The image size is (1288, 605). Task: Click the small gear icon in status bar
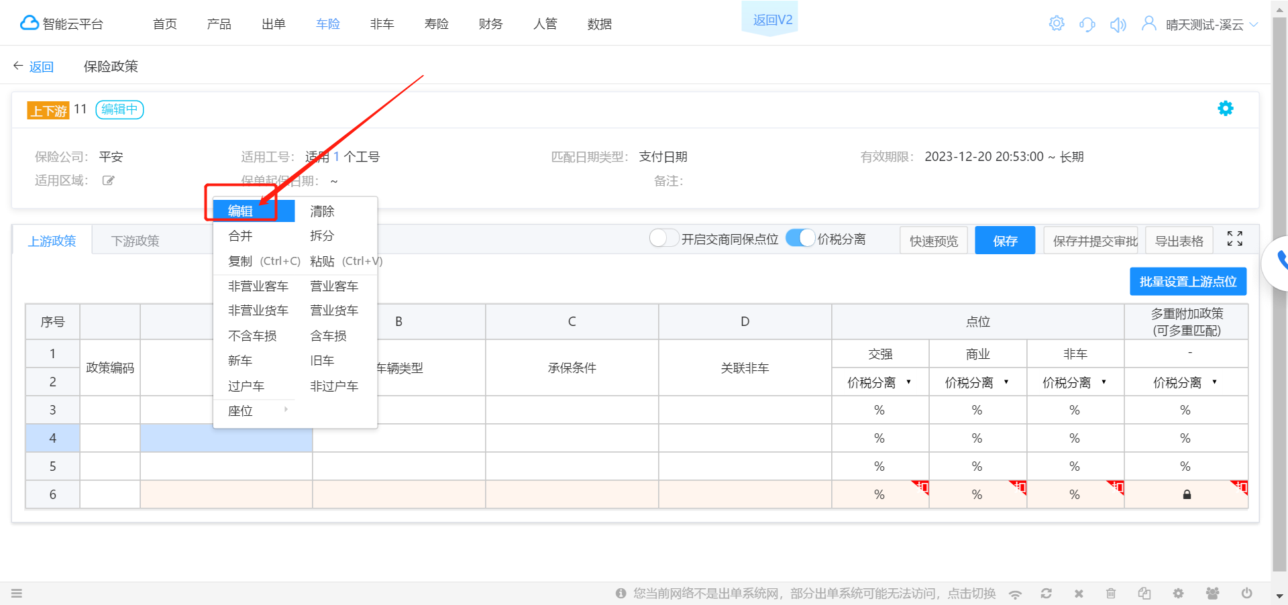tap(1178, 593)
